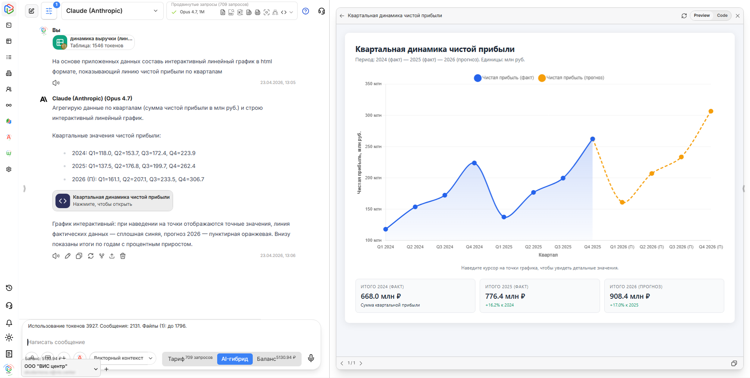The height and width of the screenshot is (378, 750).
Task: Open the chat settings sliders icon
Action: [49, 11]
